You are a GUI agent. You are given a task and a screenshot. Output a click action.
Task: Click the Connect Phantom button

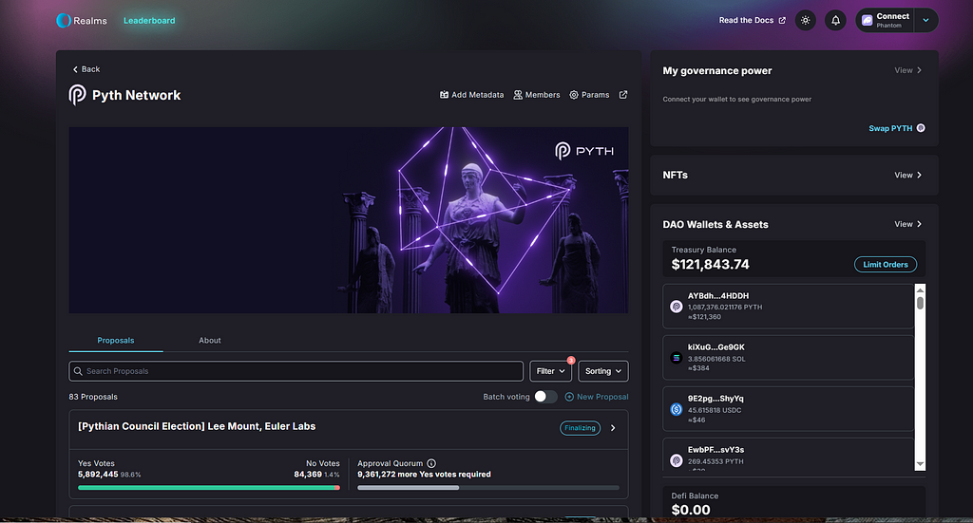pos(886,21)
